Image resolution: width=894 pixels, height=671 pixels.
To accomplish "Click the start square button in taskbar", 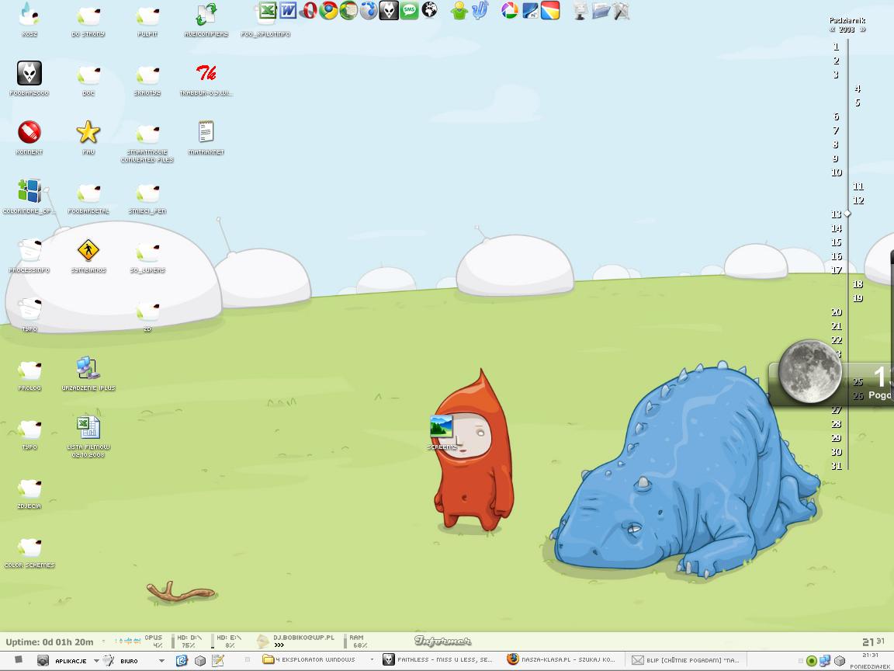I will pos(19,659).
